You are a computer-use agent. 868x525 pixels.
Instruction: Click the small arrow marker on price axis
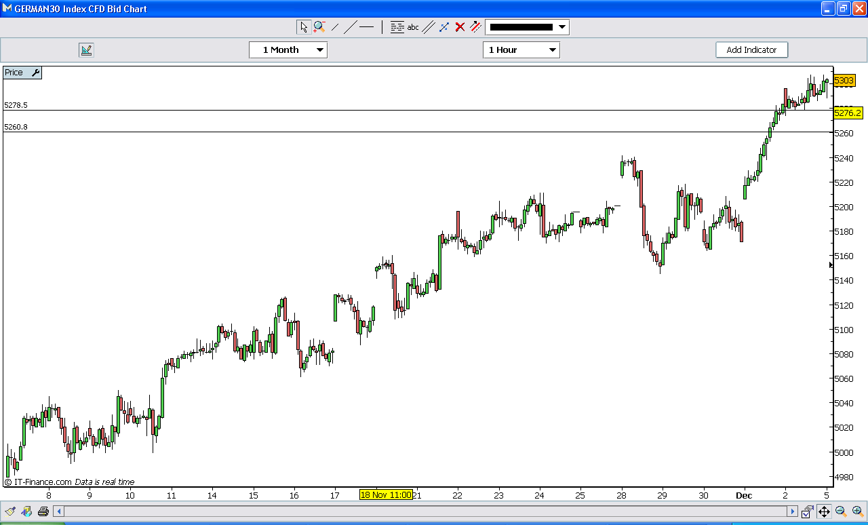point(831,265)
